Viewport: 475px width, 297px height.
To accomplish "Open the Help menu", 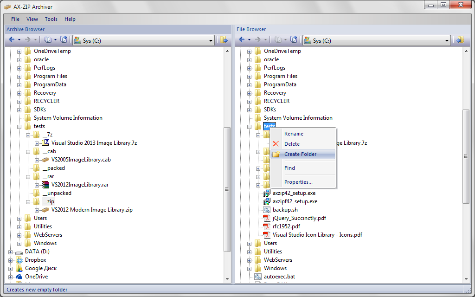I will pos(70,19).
